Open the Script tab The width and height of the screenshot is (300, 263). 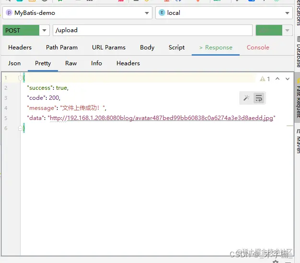tap(176, 48)
